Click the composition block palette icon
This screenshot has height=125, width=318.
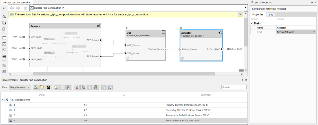pyautogui.click(x=4, y=44)
